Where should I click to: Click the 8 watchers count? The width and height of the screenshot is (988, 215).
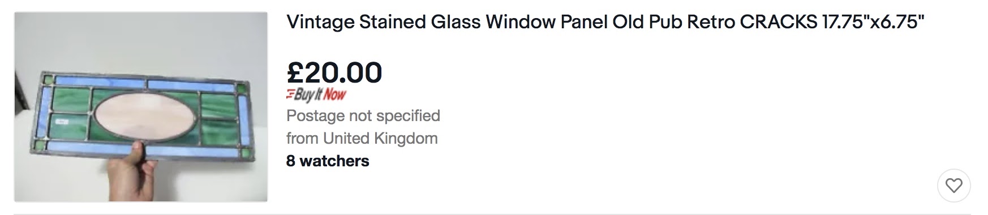point(328,161)
